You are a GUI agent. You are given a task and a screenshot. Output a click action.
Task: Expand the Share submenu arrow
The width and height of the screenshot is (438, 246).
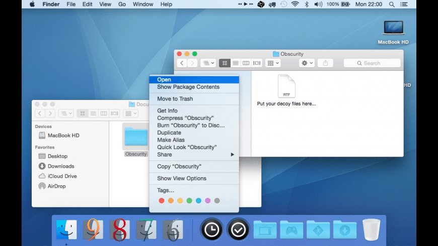click(233, 155)
